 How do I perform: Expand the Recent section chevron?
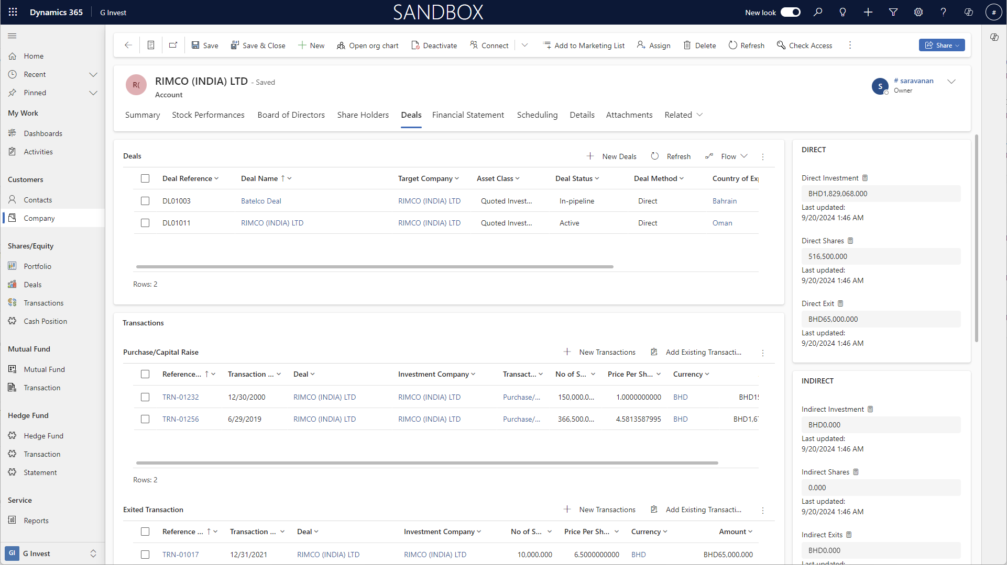93,74
